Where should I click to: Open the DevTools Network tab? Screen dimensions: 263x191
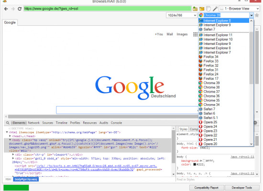pyautogui.click(x=34, y=123)
